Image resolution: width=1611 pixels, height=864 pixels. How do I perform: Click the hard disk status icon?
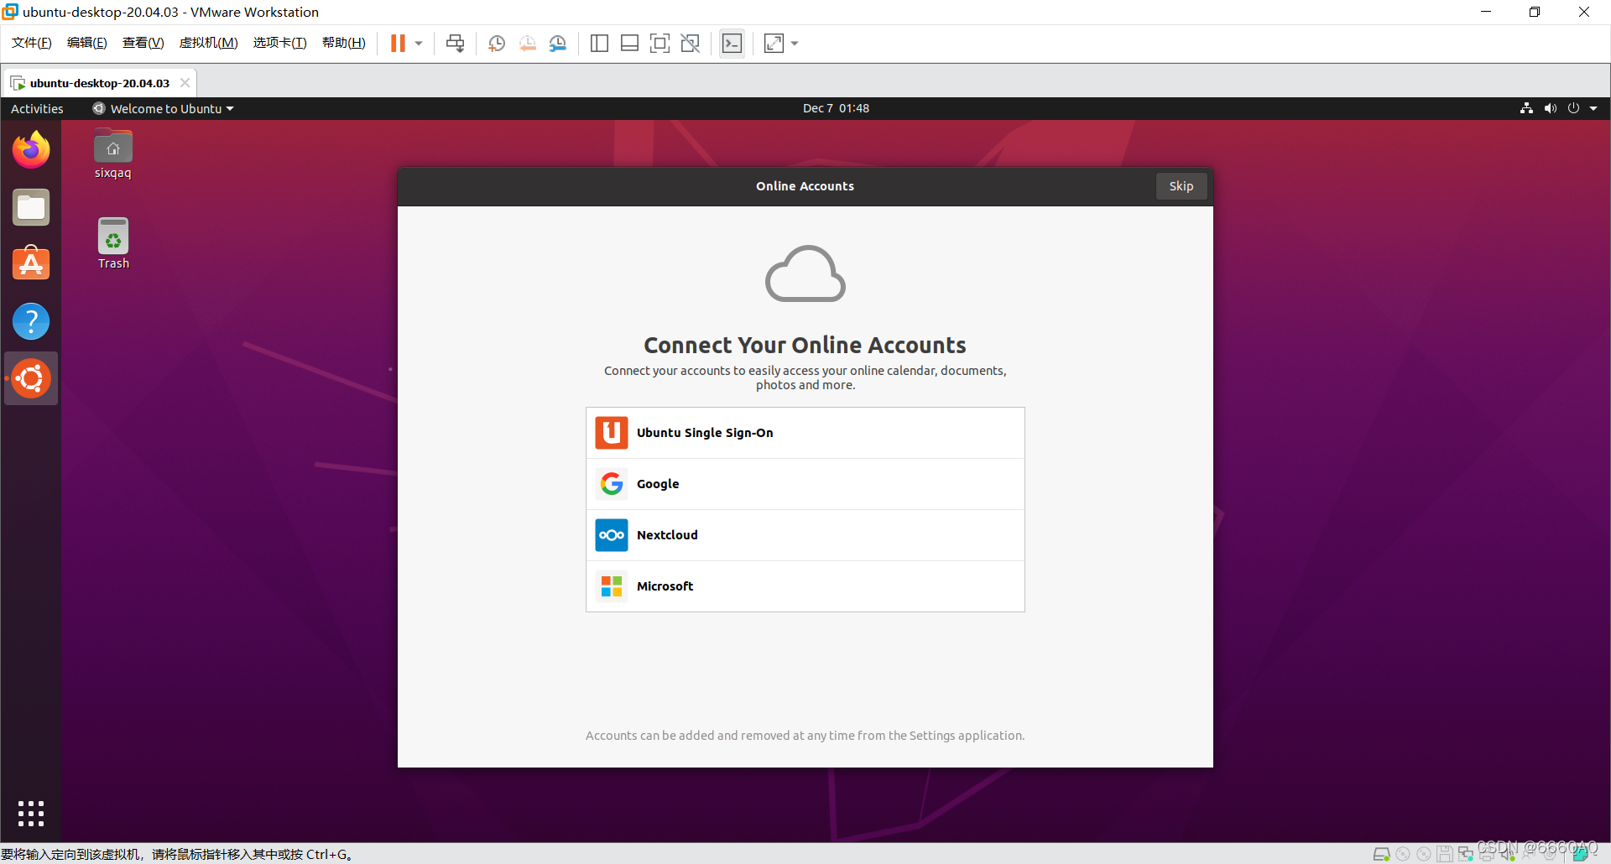(x=1381, y=854)
